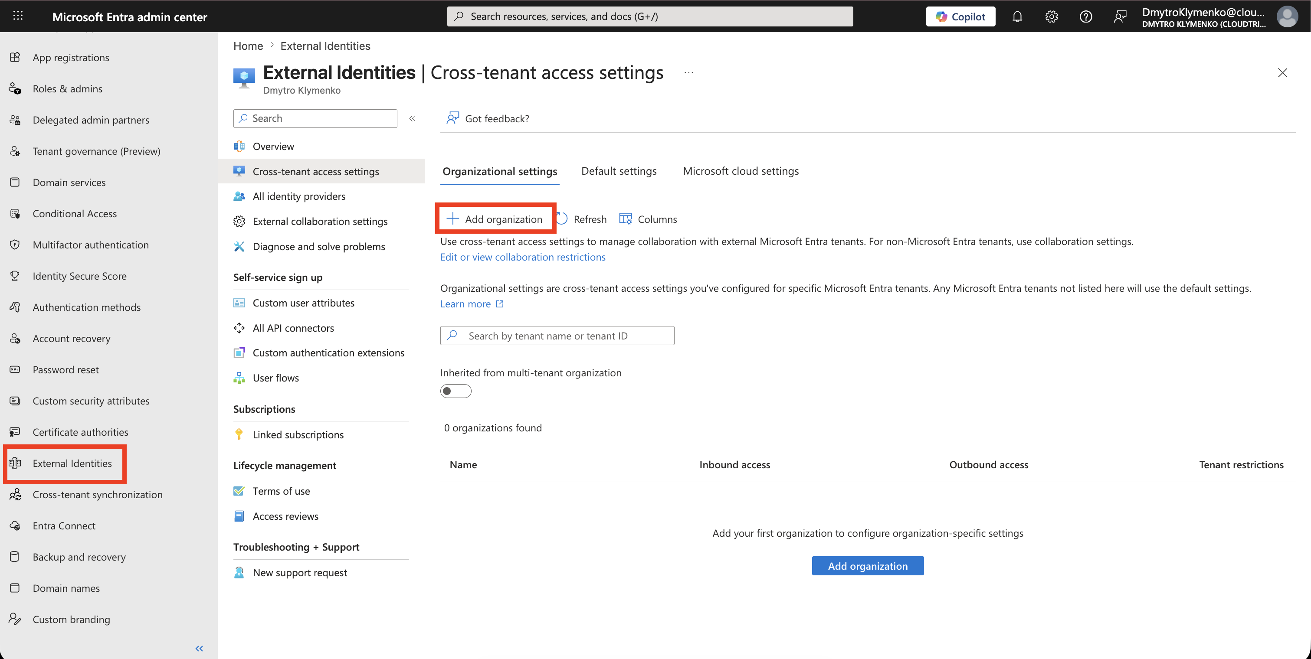Open Overview in resource menu
1311x659 pixels.
(x=273, y=147)
